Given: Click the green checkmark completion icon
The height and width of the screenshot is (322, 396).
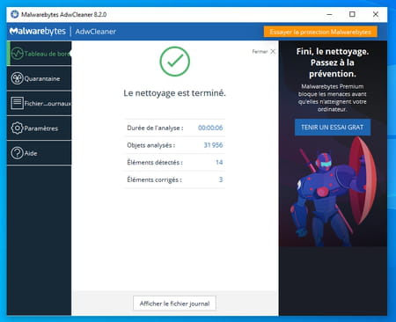Looking at the screenshot, I should [x=175, y=62].
